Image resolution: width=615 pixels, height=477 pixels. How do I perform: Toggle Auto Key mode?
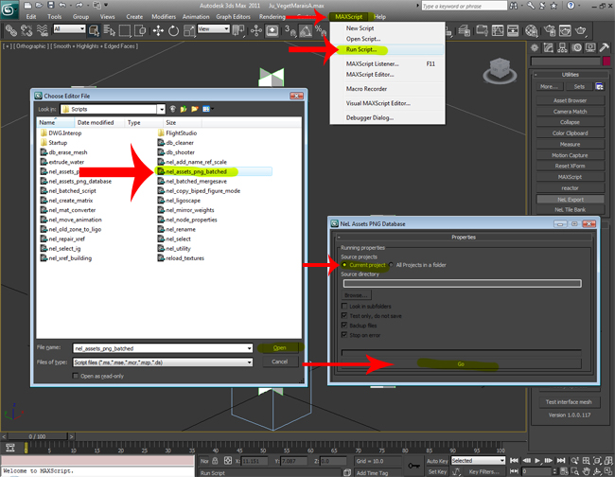pos(437,461)
